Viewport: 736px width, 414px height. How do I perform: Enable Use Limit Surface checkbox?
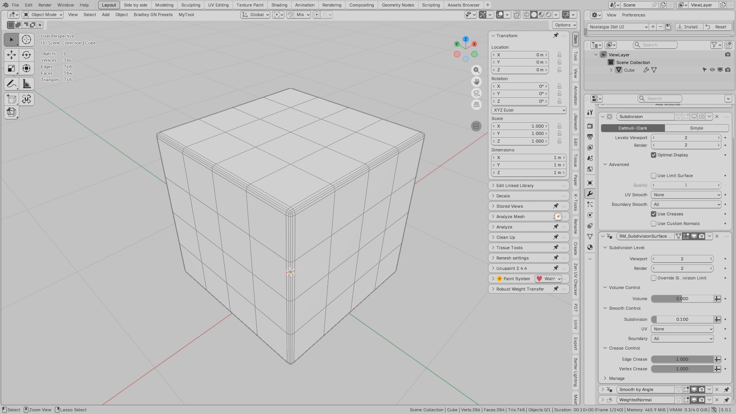point(654,176)
